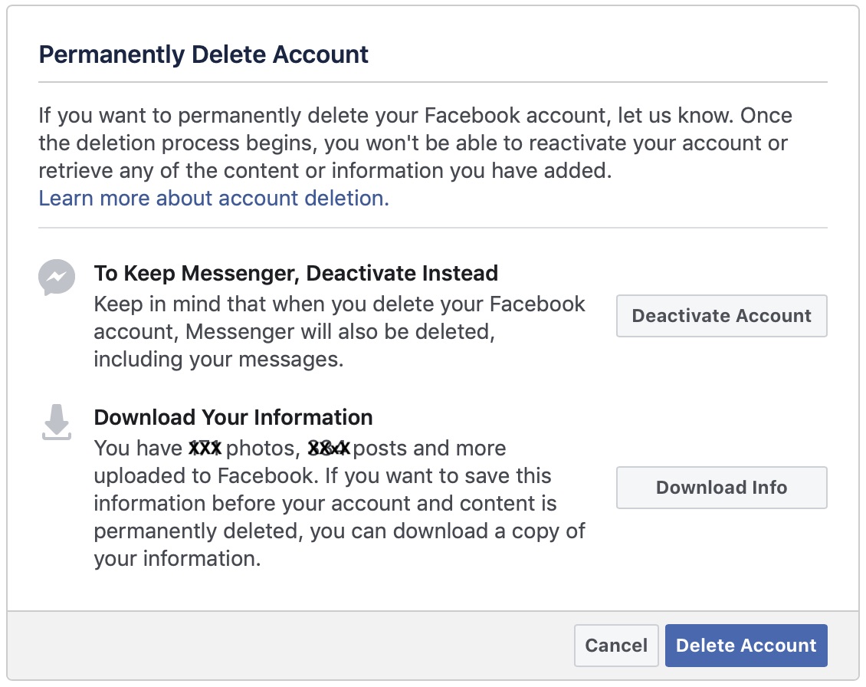Select the redacted photos count XXX
Image resolution: width=866 pixels, height=687 pixels.
coord(203,447)
